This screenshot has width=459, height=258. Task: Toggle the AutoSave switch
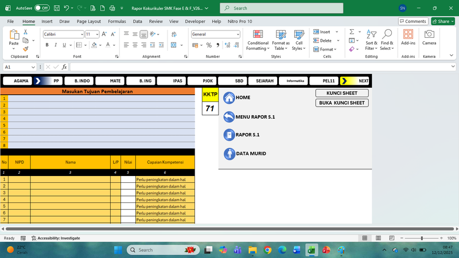(42, 9)
